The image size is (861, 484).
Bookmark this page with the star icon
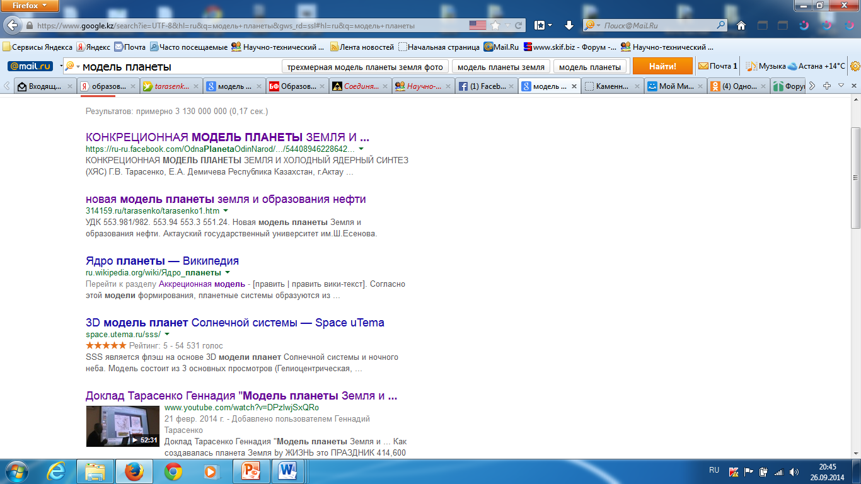click(495, 26)
